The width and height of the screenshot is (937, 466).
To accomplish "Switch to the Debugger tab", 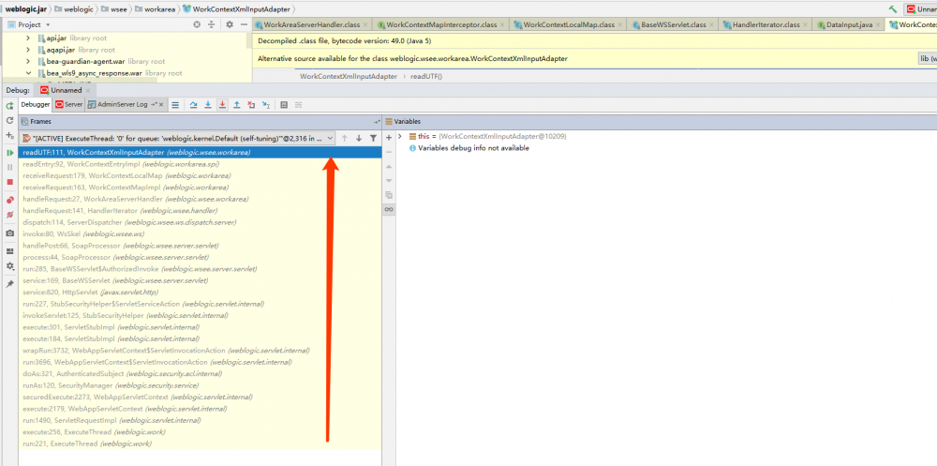I will [x=36, y=104].
